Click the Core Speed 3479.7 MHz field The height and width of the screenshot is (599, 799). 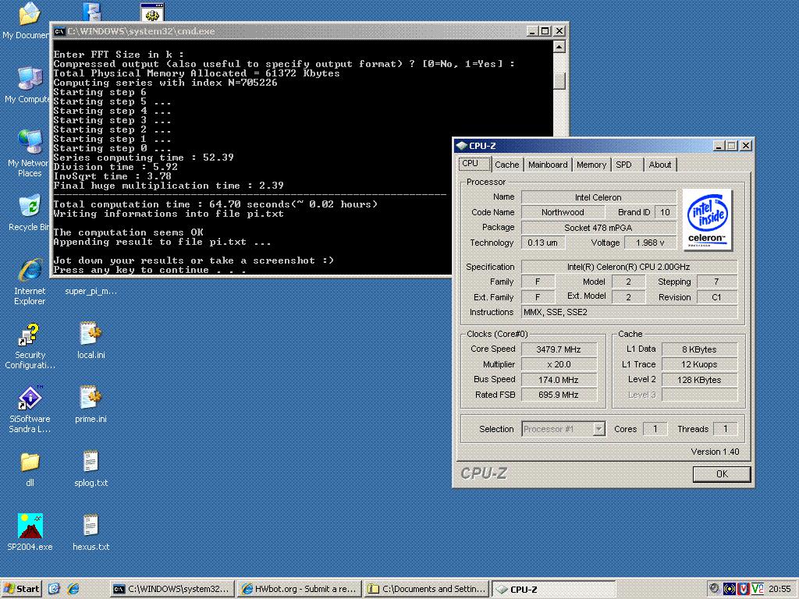coord(559,349)
